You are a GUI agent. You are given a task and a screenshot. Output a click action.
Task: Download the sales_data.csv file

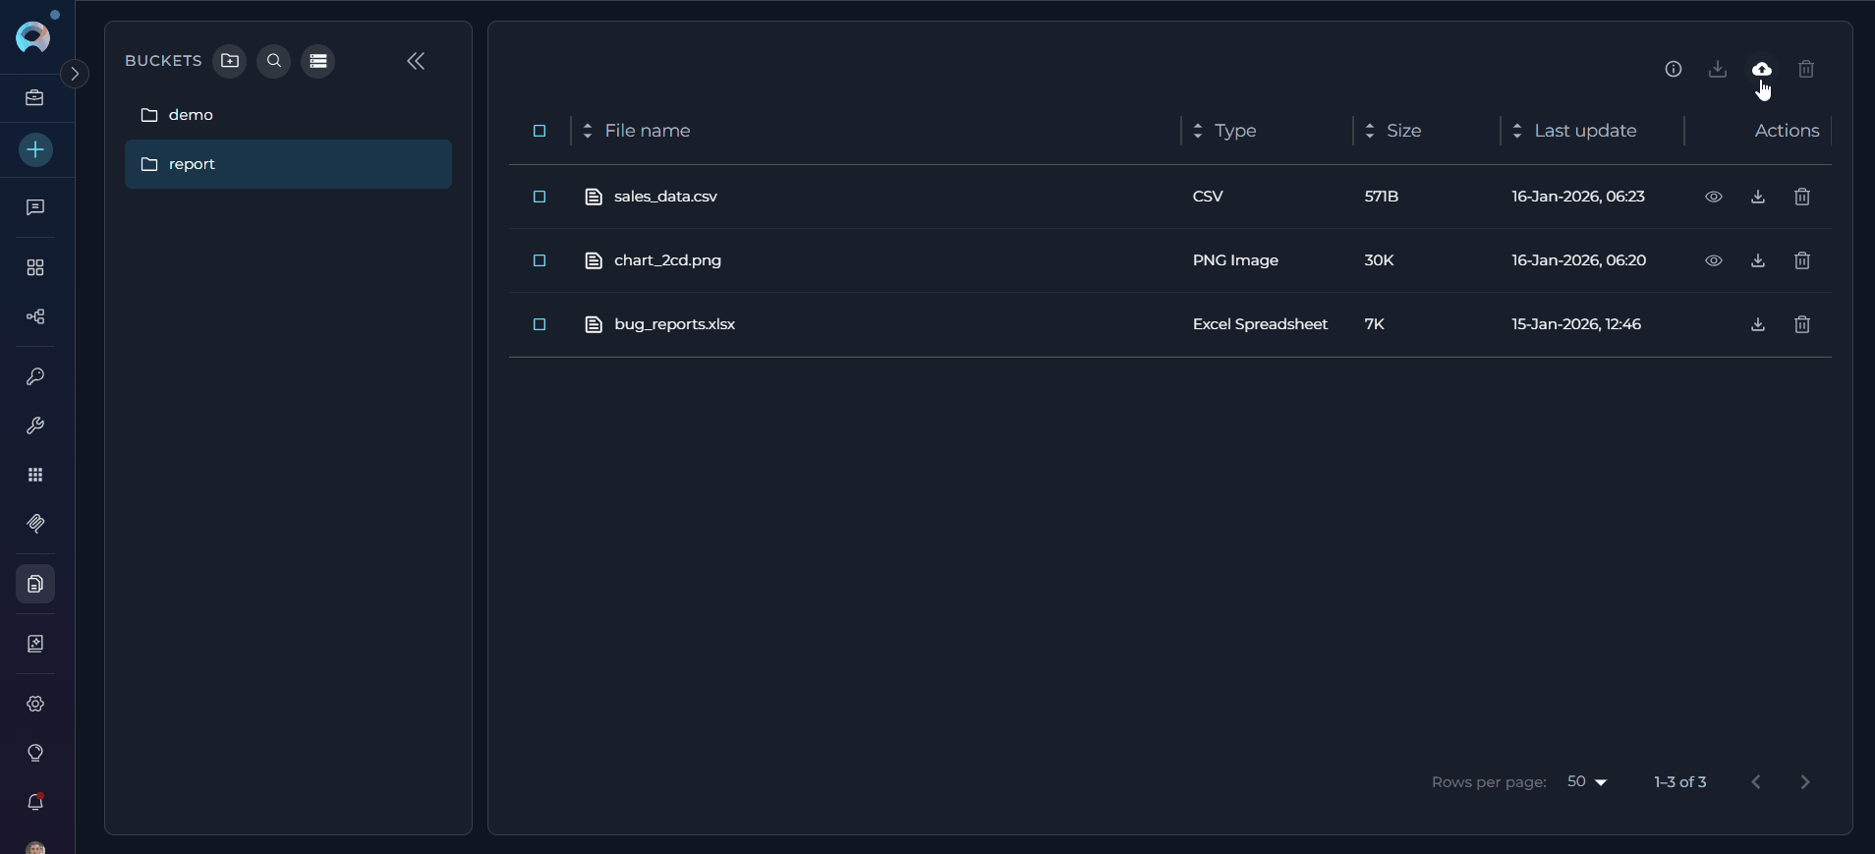(1757, 197)
